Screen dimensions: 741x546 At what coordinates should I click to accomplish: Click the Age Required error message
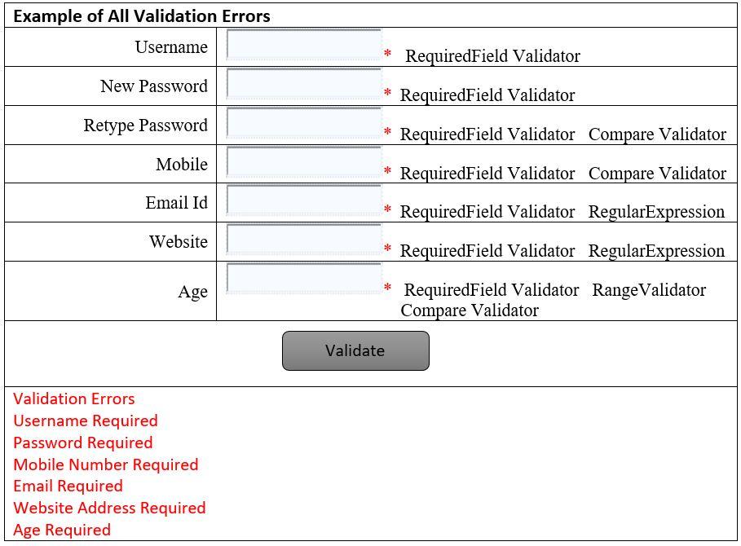coord(61,530)
